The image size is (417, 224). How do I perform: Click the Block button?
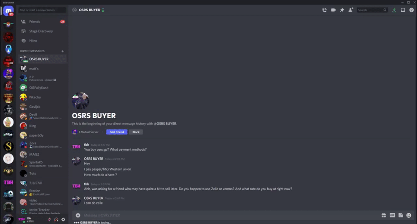(x=136, y=132)
